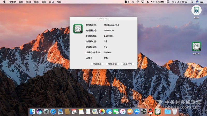207x116 pixels.
Task: Open the Downloads folder in Dock
Action: click(167, 112)
